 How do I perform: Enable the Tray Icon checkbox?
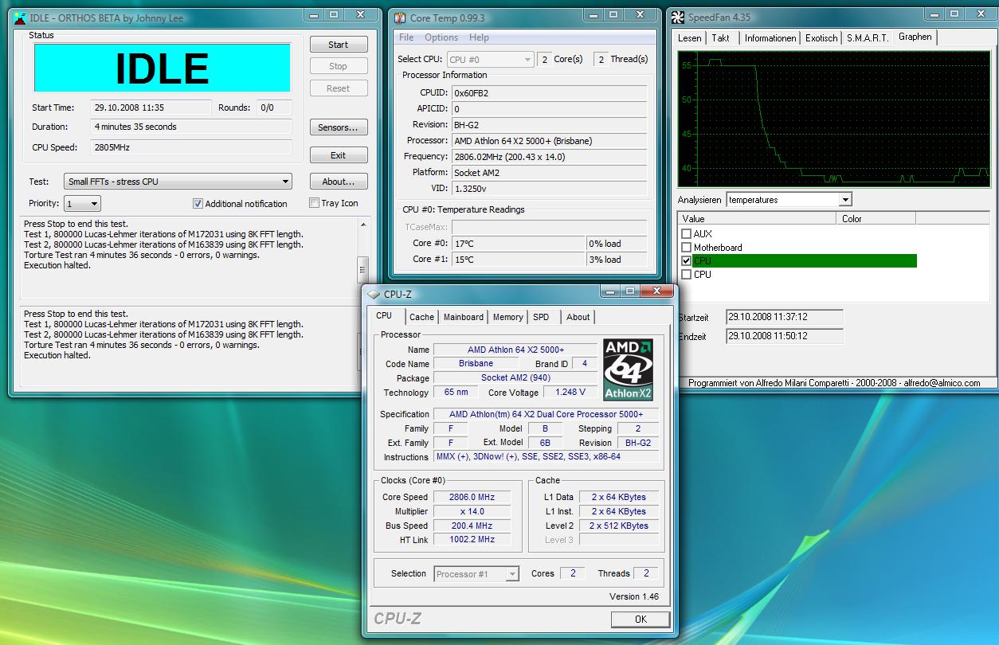(x=314, y=203)
